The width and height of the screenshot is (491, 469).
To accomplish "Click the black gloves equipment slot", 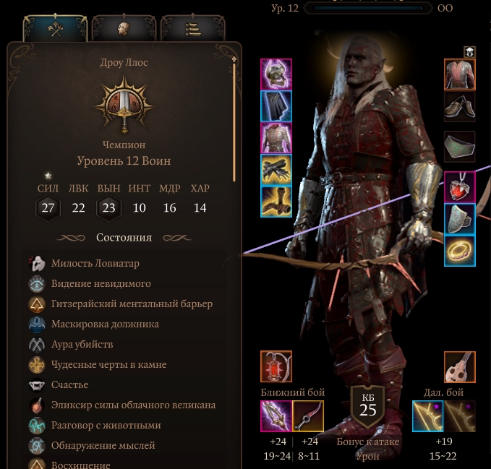I will tap(276, 170).
